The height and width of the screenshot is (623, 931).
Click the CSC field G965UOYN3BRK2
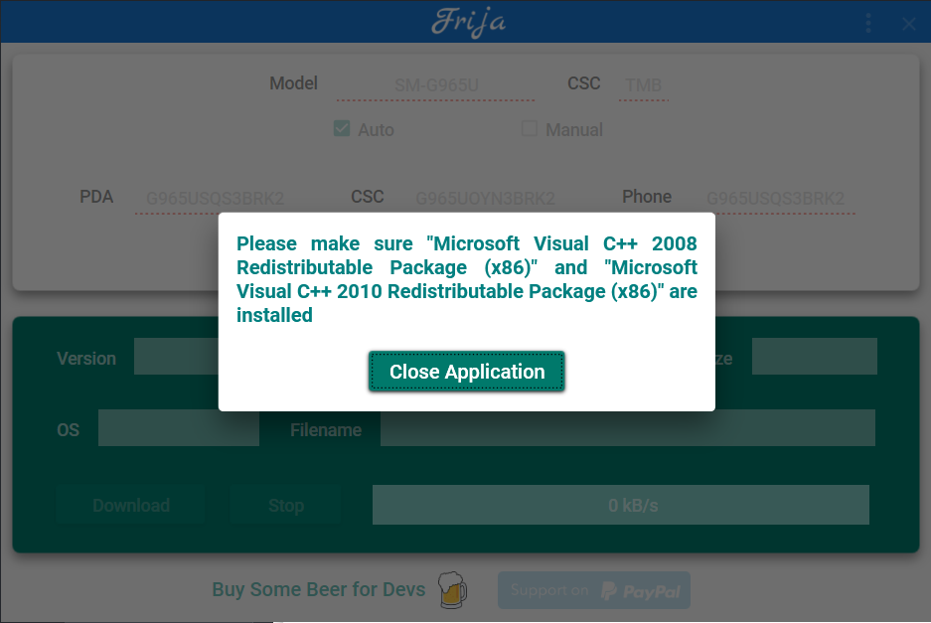click(485, 199)
